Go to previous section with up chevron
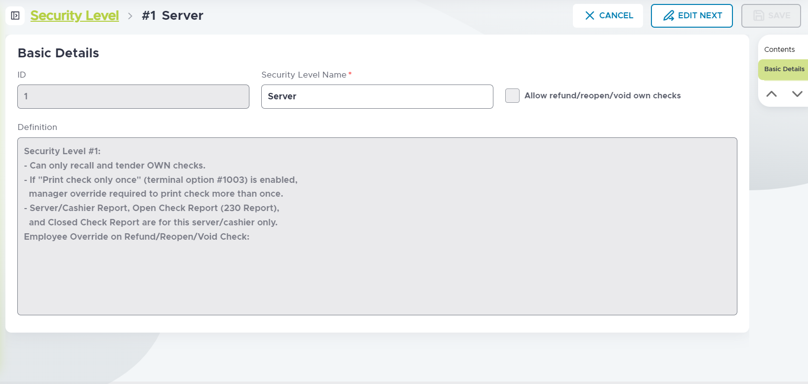 [x=771, y=94]
